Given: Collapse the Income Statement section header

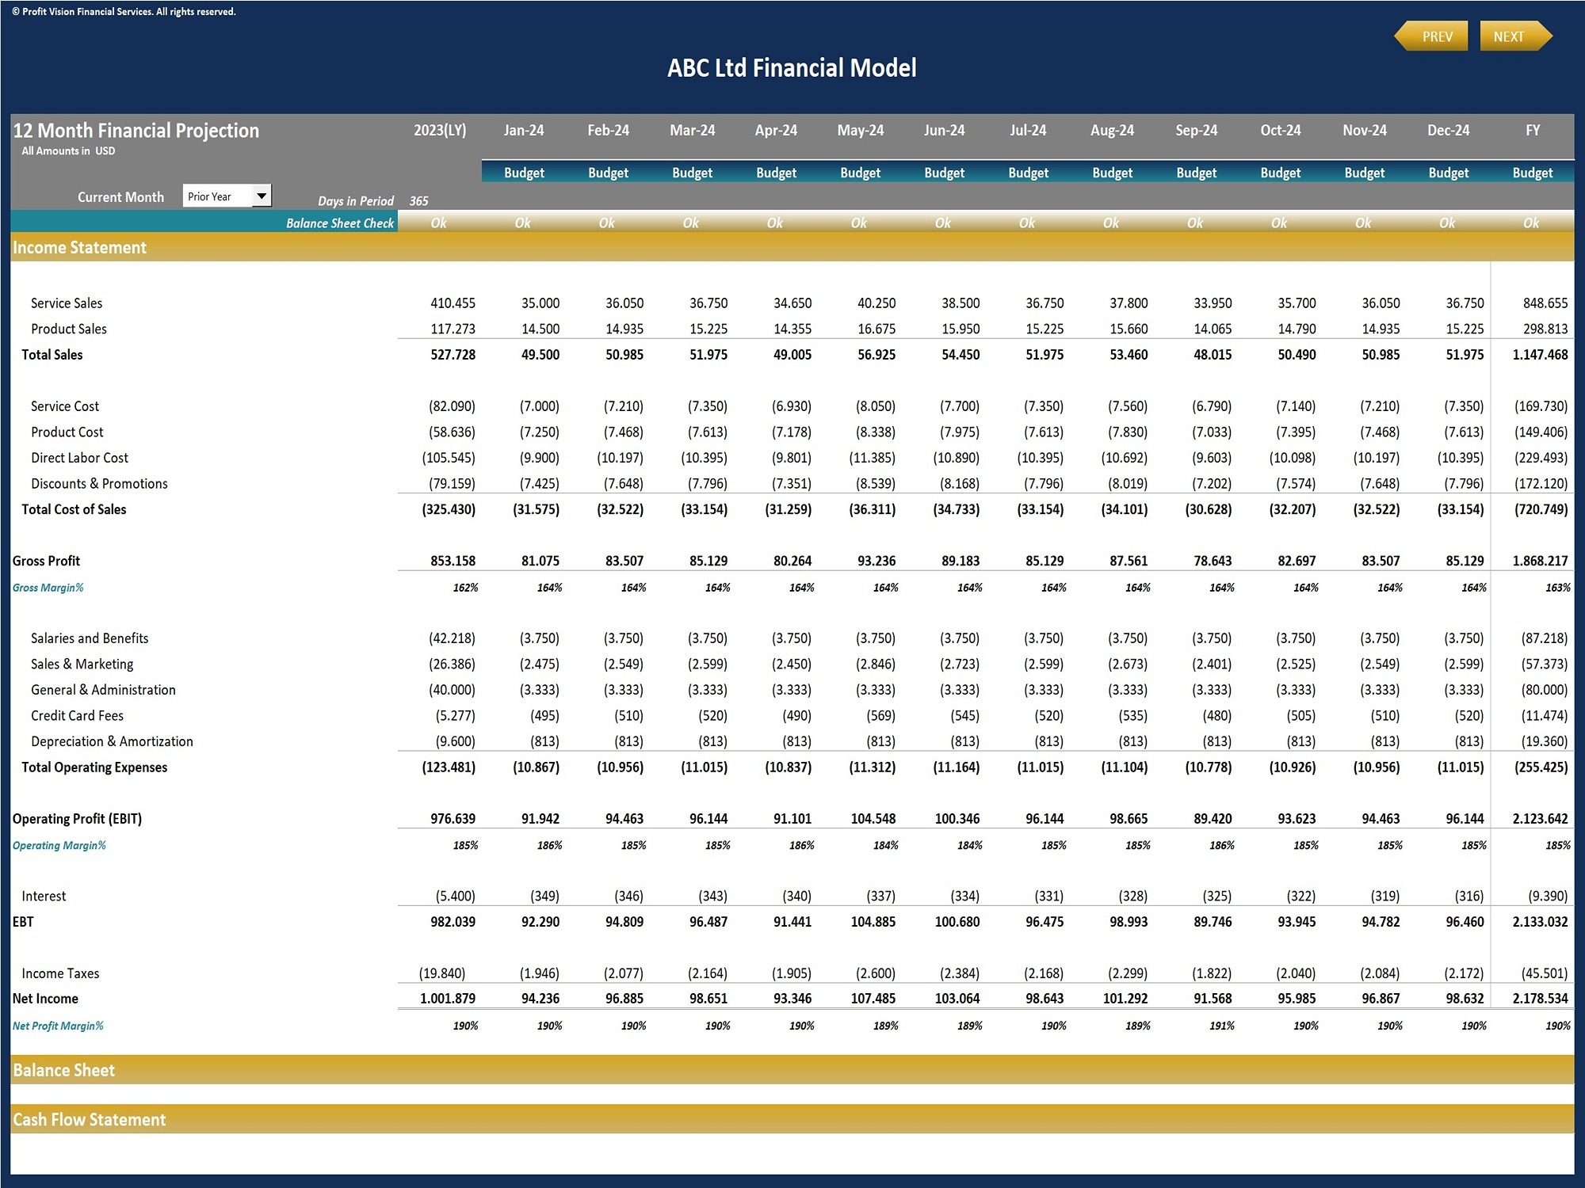Looking at the screenshot, I should click(792, 247).
